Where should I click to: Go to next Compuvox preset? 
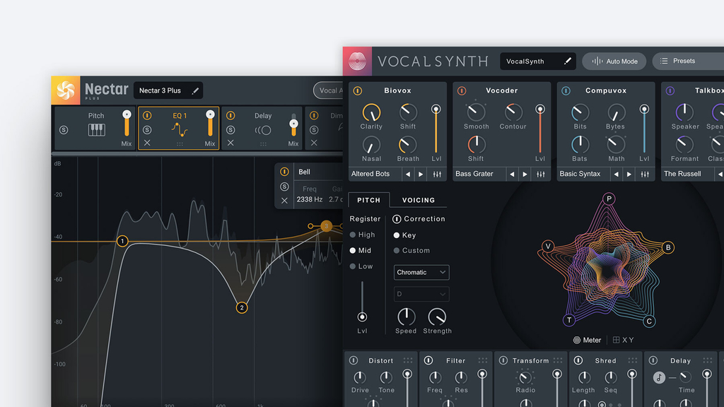(629, 174)
